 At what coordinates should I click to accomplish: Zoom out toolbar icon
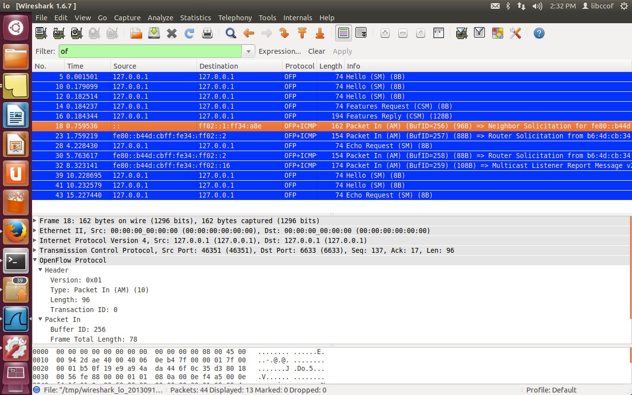403,33
